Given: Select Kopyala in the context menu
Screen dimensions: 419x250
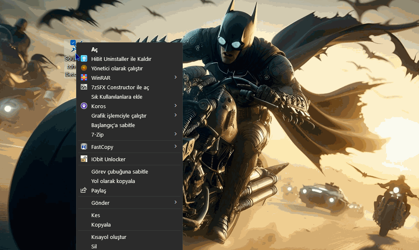Looking at the screenshot, I should 130,225.
